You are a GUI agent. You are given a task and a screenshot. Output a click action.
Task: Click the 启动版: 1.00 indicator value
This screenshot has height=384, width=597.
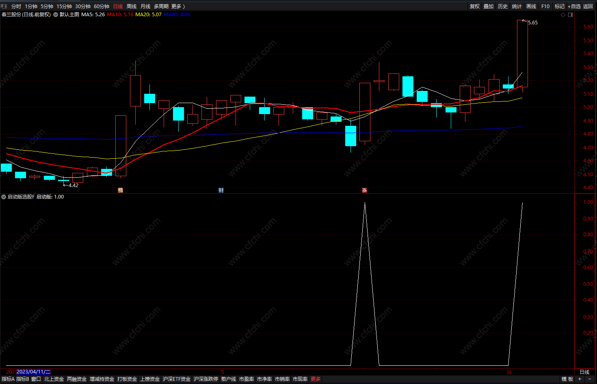pyautogui.click(x=50, y=197)
